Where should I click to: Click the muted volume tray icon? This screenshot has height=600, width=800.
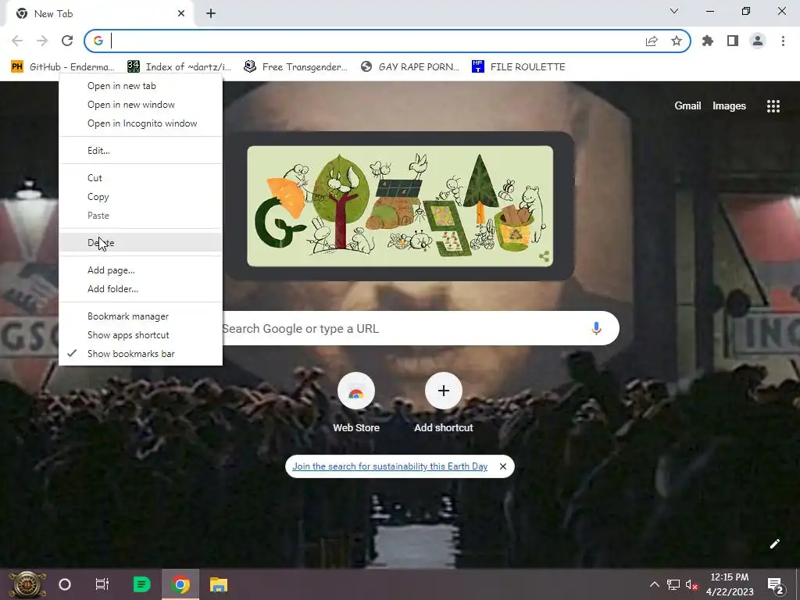(692, 584)
